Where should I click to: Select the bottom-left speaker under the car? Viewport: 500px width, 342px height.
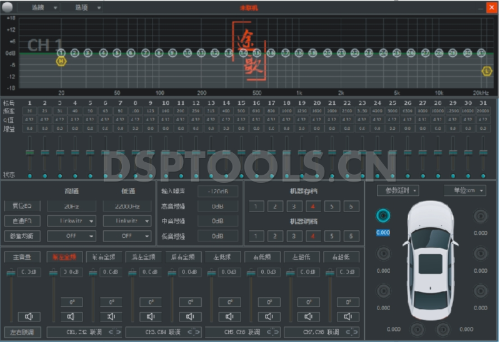tap(417, 330)
